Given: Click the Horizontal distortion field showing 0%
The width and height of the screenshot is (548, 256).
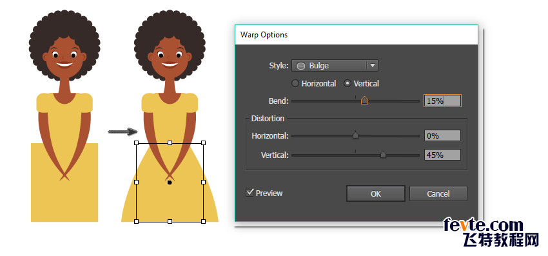Looking at the screenshot, I should click(442, 135).
